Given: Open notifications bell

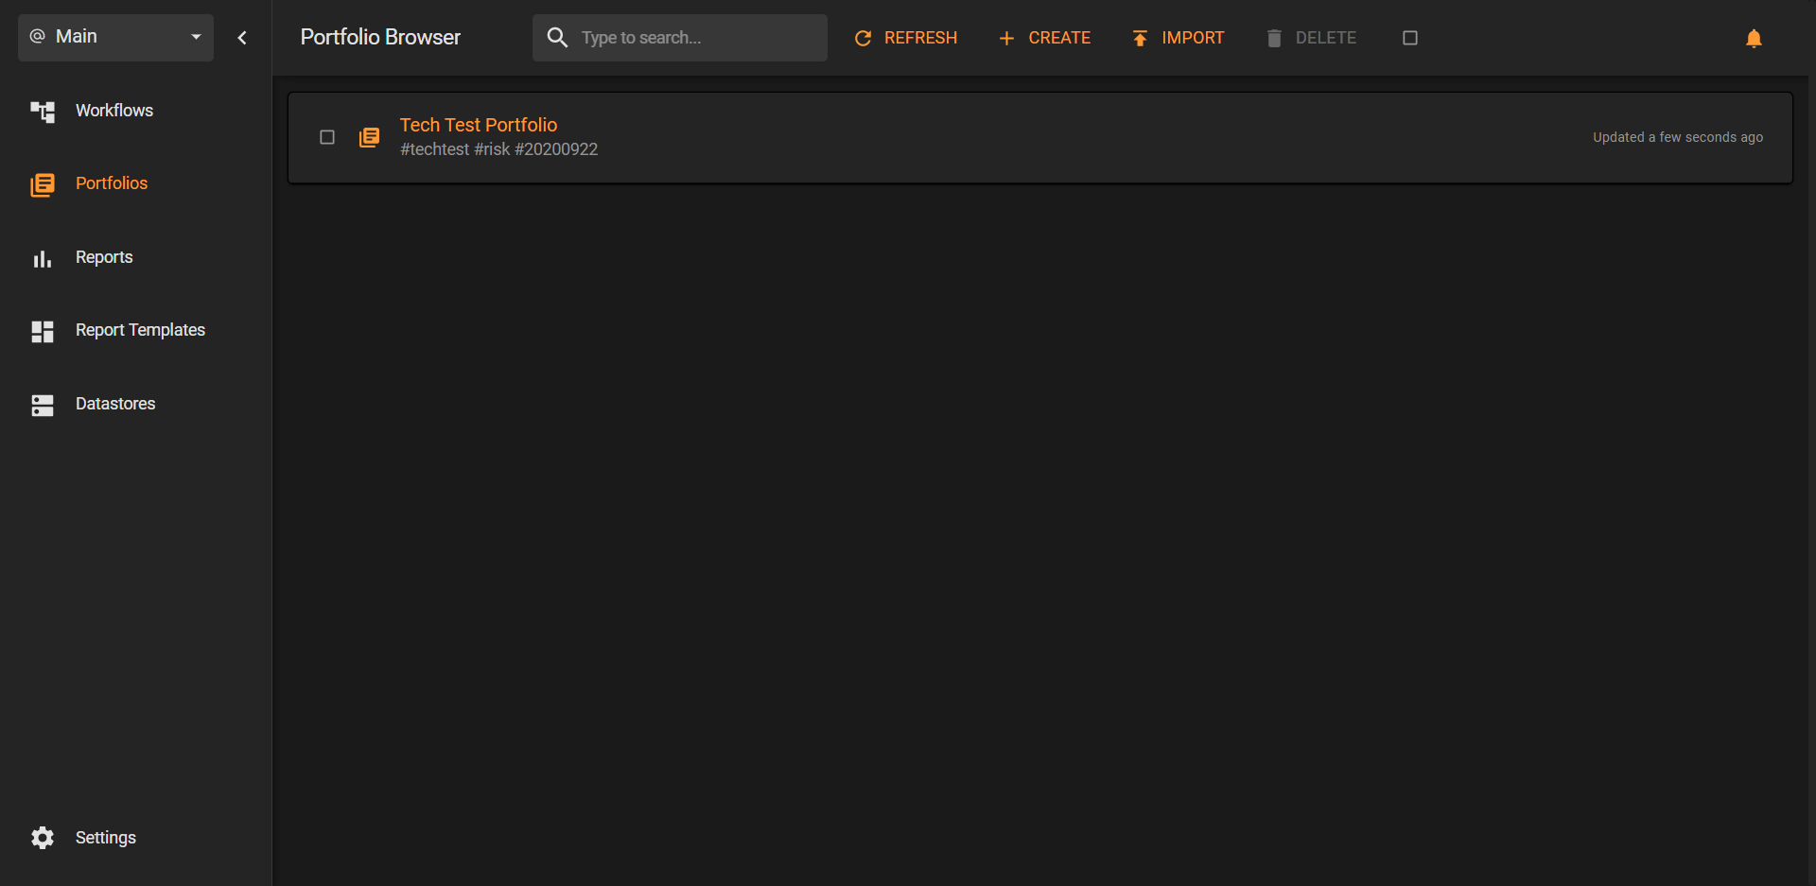Looking at the screenshot, I should click(1754, 38).
